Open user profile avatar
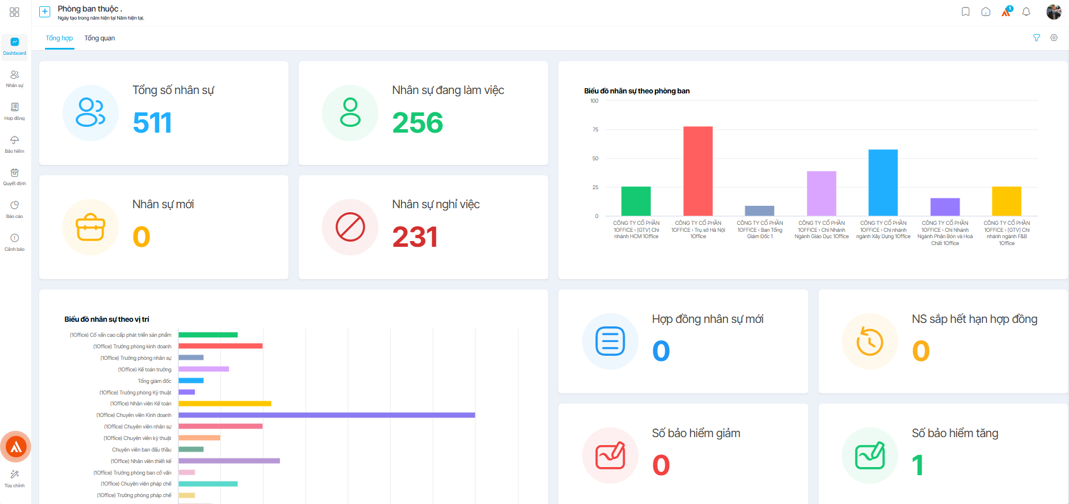 tap(1054, 12)
